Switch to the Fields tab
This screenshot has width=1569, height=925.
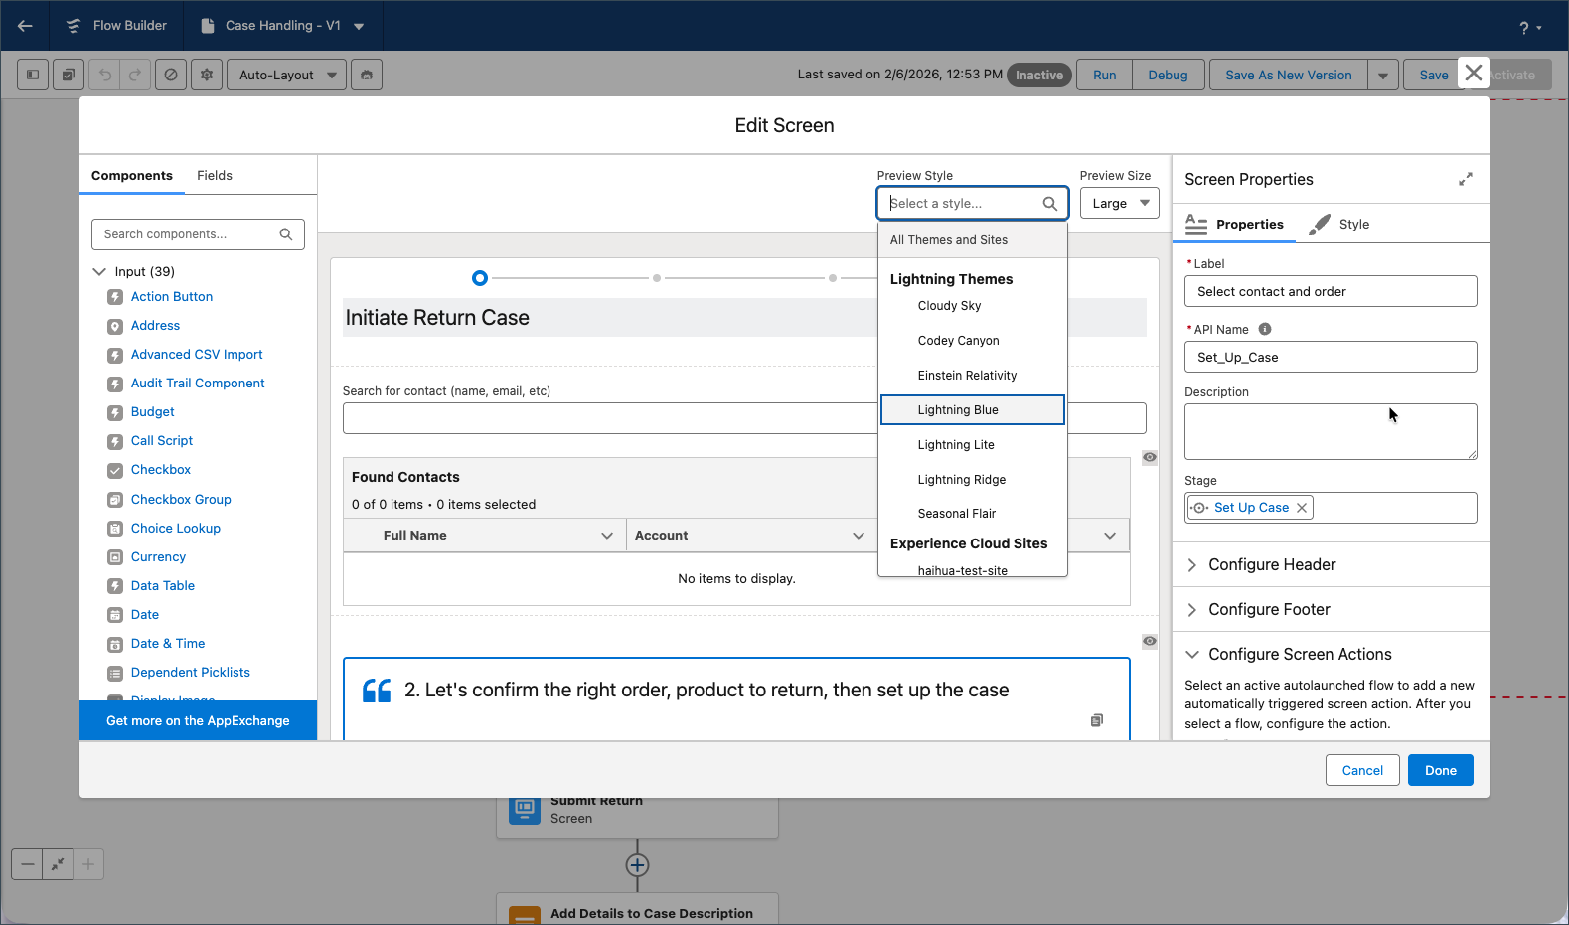(x=214, y=175)
